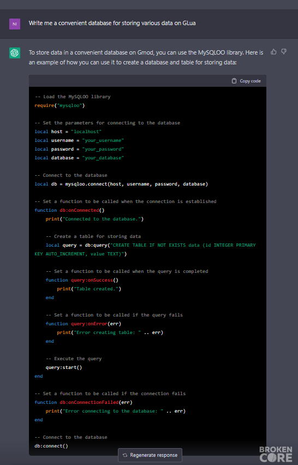Click the require("mysqloo") code line

tap(59, 105)
